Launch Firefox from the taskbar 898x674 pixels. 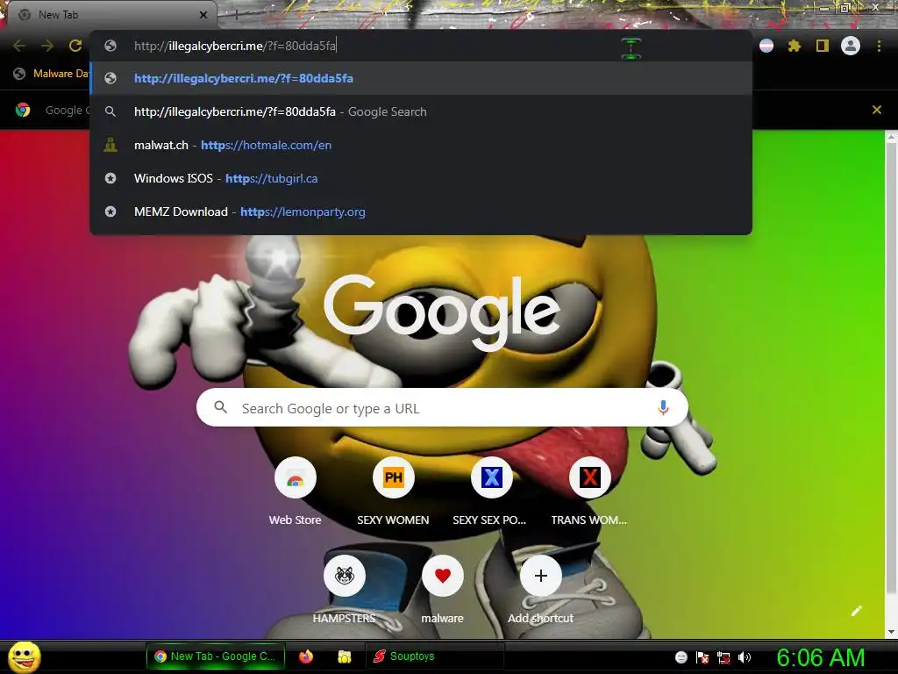(x=306, y=656)
